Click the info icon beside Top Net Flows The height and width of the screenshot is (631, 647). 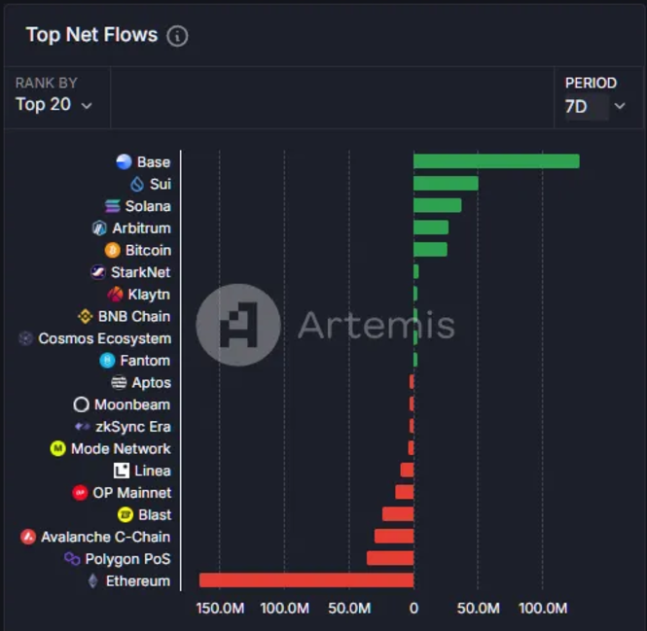click(x=177, y=36)
